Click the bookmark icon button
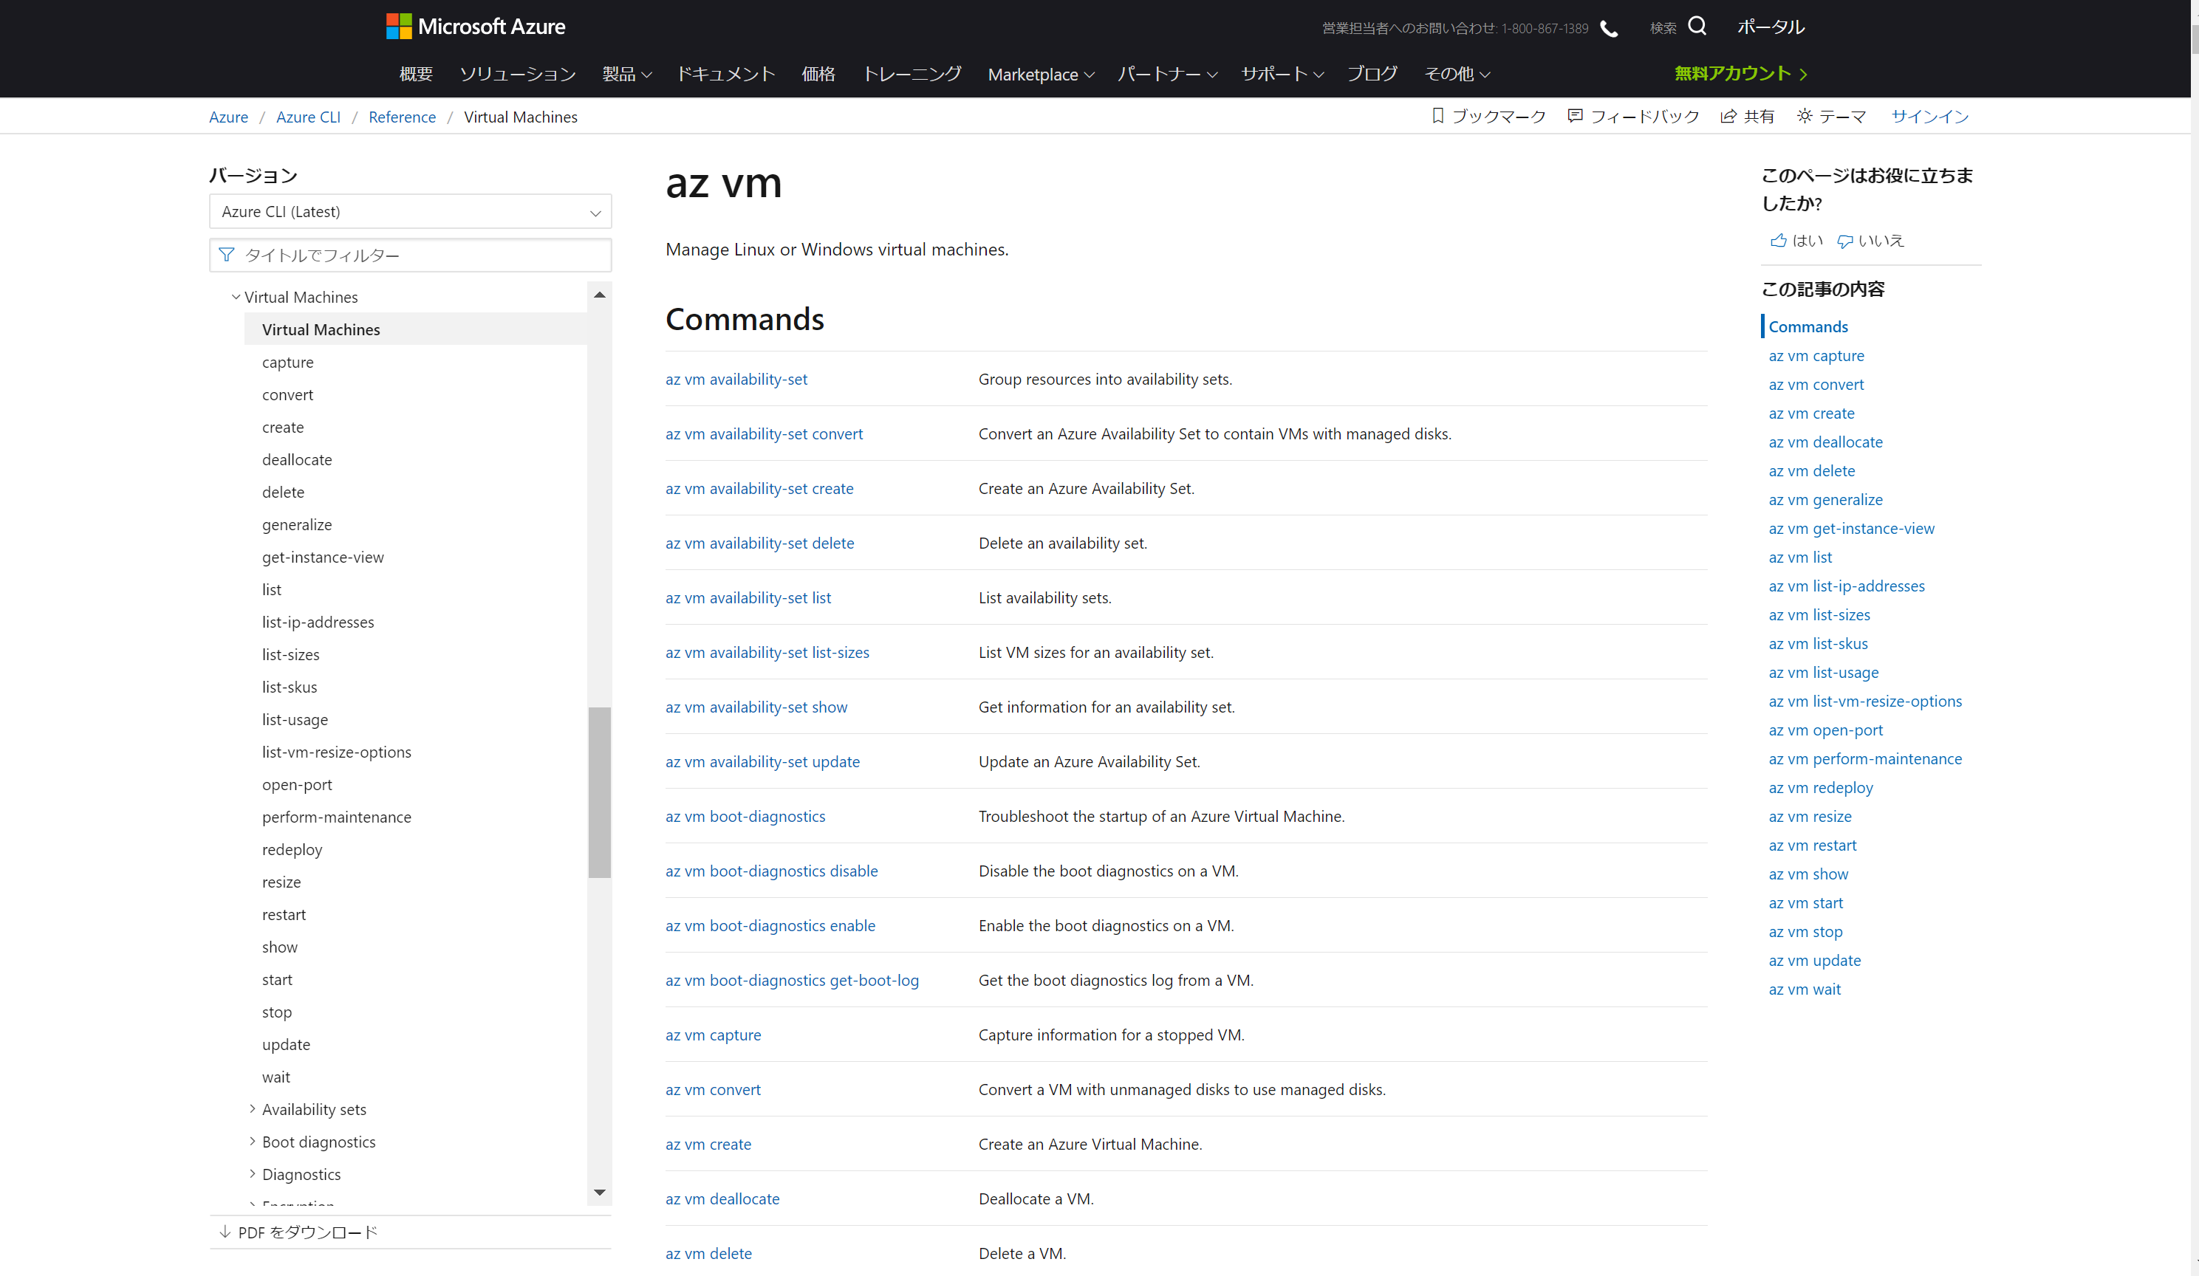The width and height of the screenshot is (2199, 1276). pos(1438,116)
